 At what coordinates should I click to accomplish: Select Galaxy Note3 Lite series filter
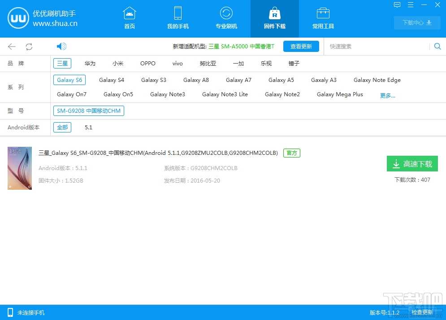pyautogui.click(x=225, y=94)
